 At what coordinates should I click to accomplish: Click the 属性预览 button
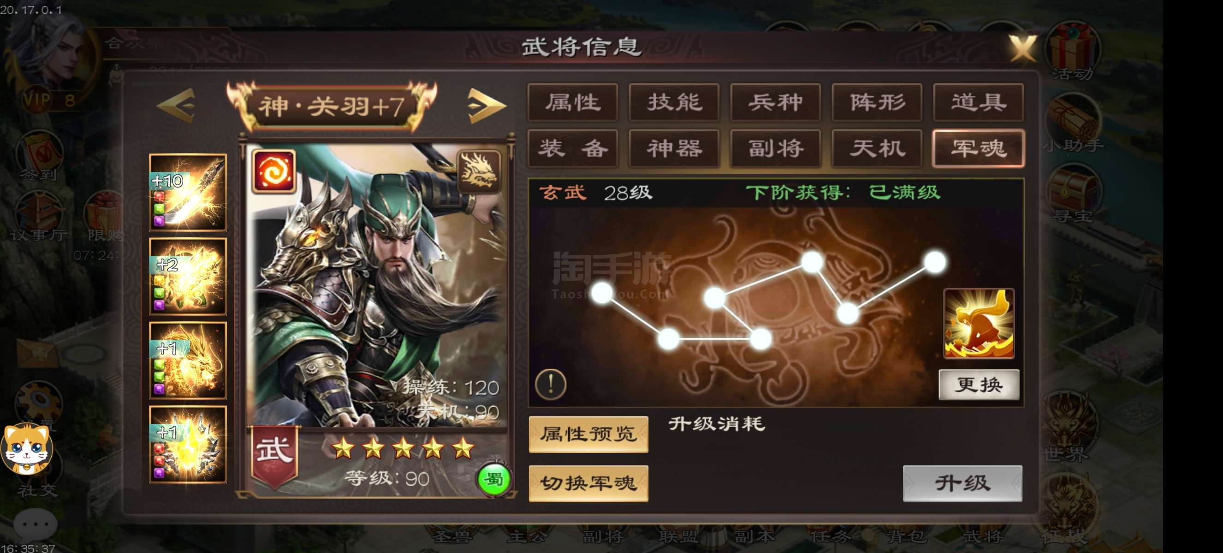tap(588, 434)
